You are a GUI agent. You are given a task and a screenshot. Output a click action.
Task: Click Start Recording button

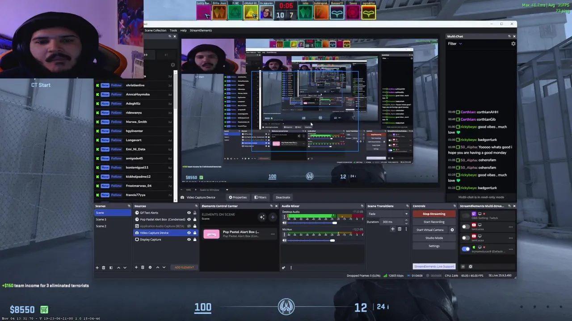tap(434, 222)
